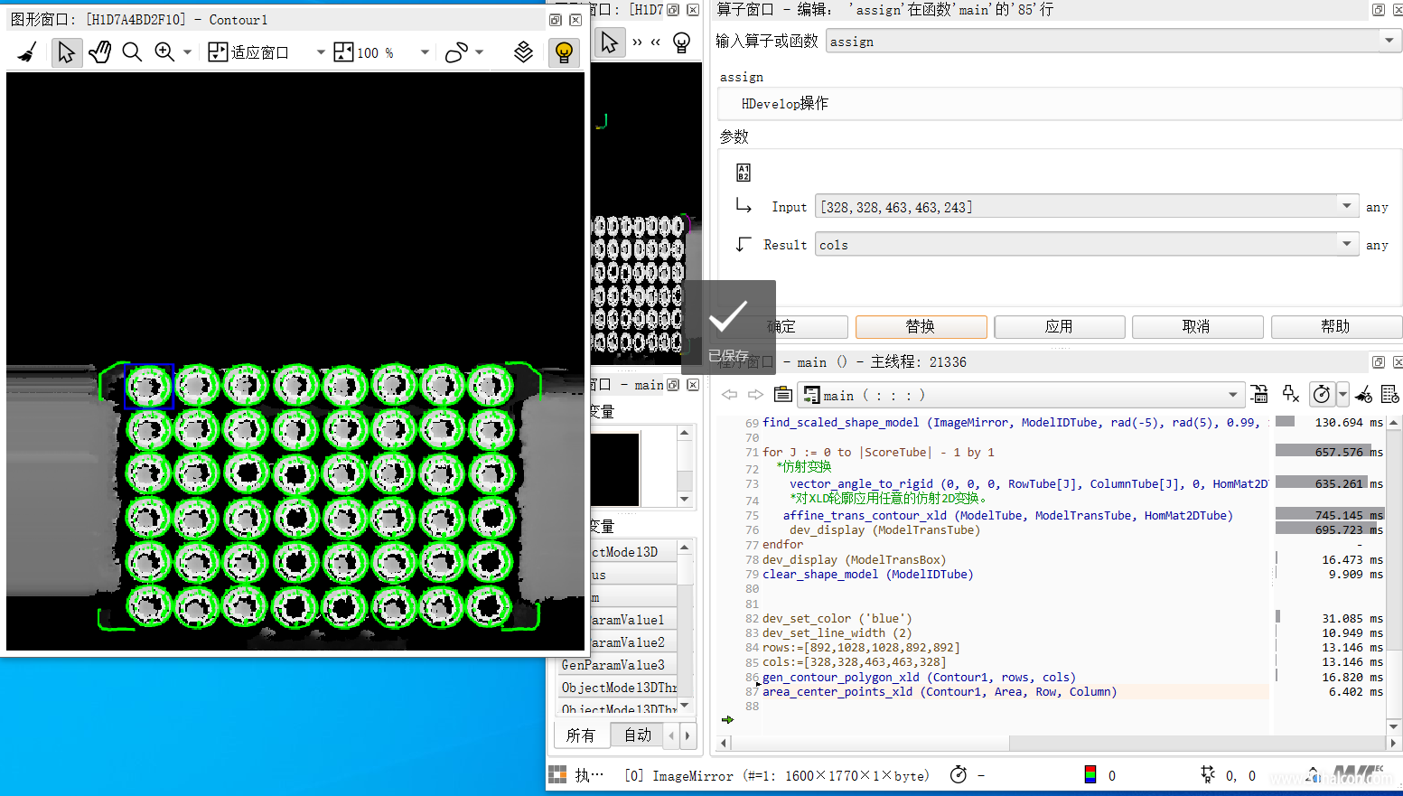1403x796 pixels.
Task: Open the zoom-in tool dropdown arrow
Action: point(187,52)
